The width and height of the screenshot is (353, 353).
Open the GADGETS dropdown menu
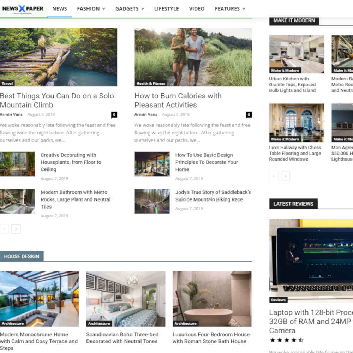tap(130, 8)
